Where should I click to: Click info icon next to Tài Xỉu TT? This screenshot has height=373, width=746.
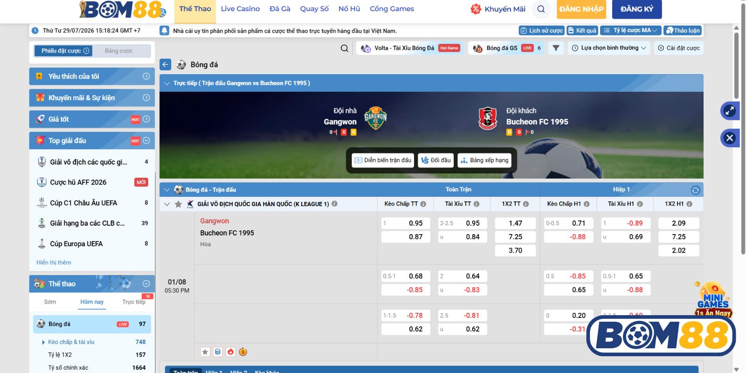[477, 204]
